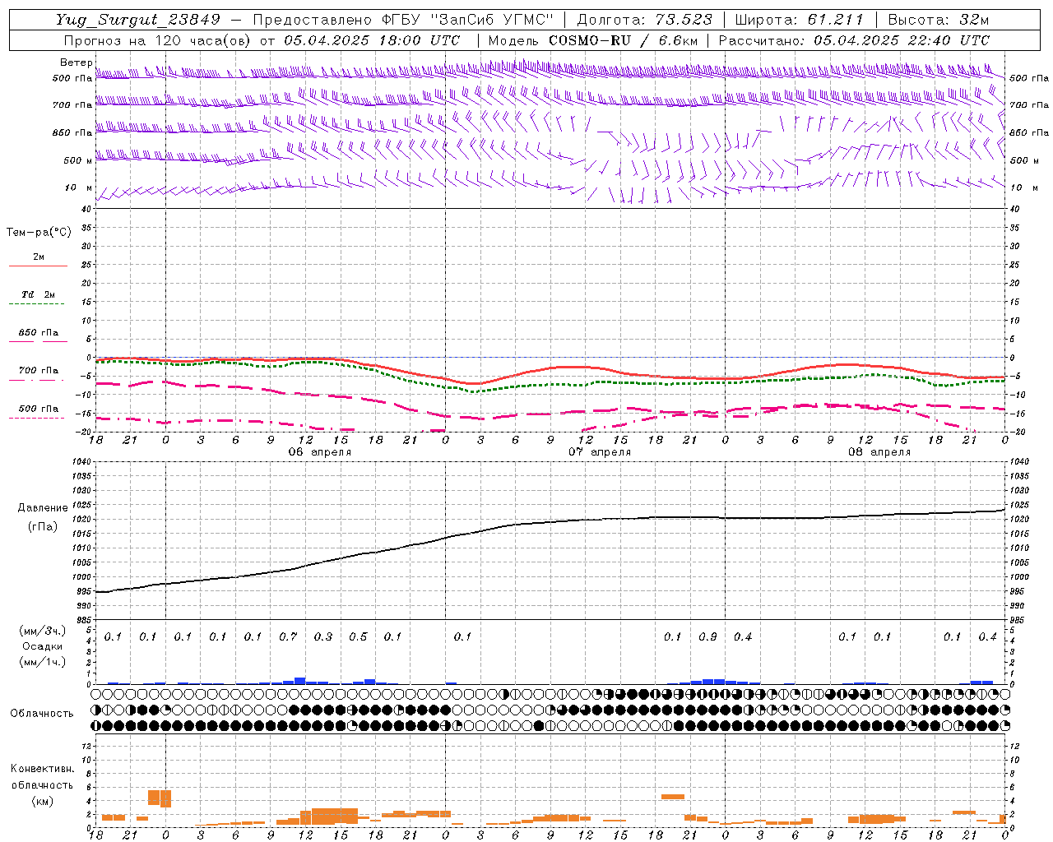Click the 3-hour precipitation value 0.3

click(x=323, y=637)
